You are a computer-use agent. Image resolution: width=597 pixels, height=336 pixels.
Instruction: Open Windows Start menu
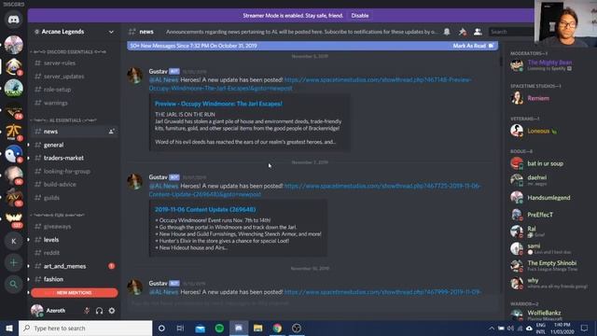click(x=9, y=329)
